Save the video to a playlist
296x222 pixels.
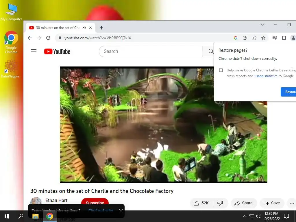click(271, 203)
